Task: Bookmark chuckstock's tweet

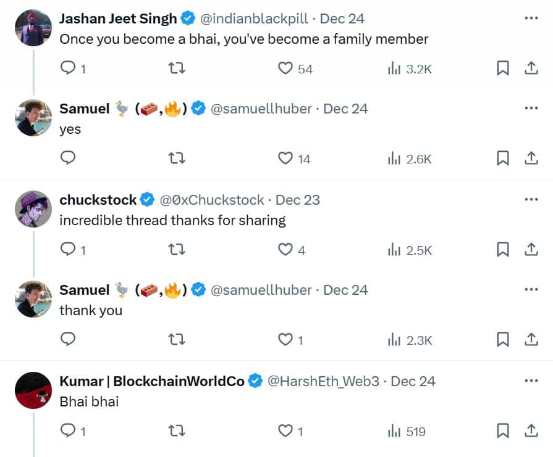Action: [503, 250]
